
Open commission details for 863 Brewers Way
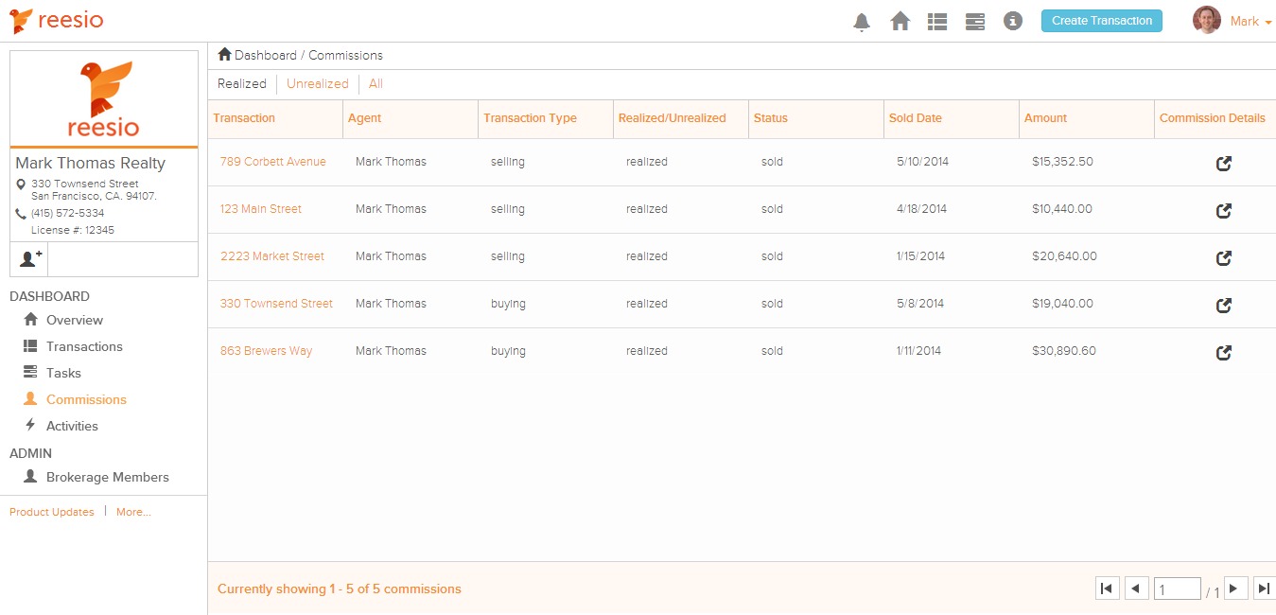point(1224,352)
